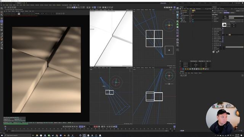The image size is (244, 137).
Task: Open the Cameras menu of the Perspective viewport
Action: (x=97, y=10)
